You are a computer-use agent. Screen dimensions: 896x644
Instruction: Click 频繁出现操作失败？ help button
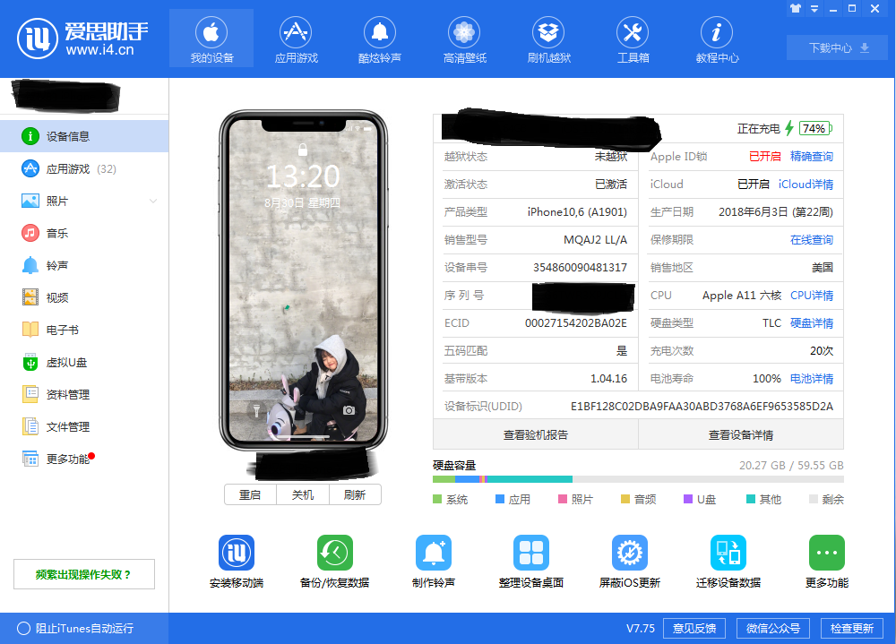pos(84,574)
